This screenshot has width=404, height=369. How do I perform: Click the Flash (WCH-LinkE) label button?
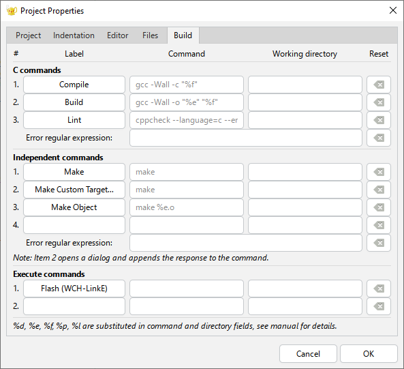[x=74, y=289]
